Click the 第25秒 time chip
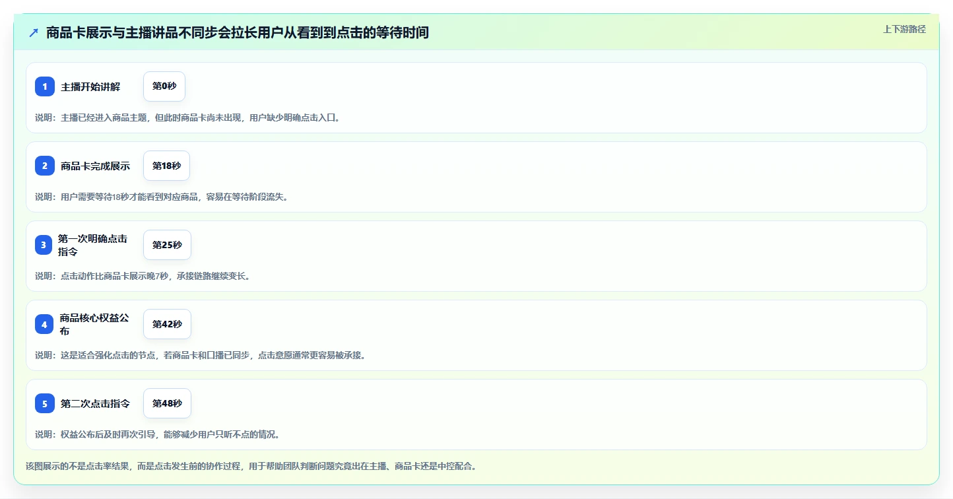Viewport: 953px width, 499px height. tap(167, 245)
